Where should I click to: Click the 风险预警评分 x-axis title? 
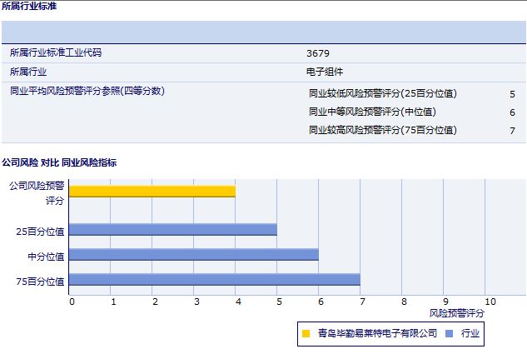pyautogui.click(x=457, y=313)
